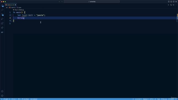Click the "pasta" string literal
178x100 pixels.
[x=40, y=15]
